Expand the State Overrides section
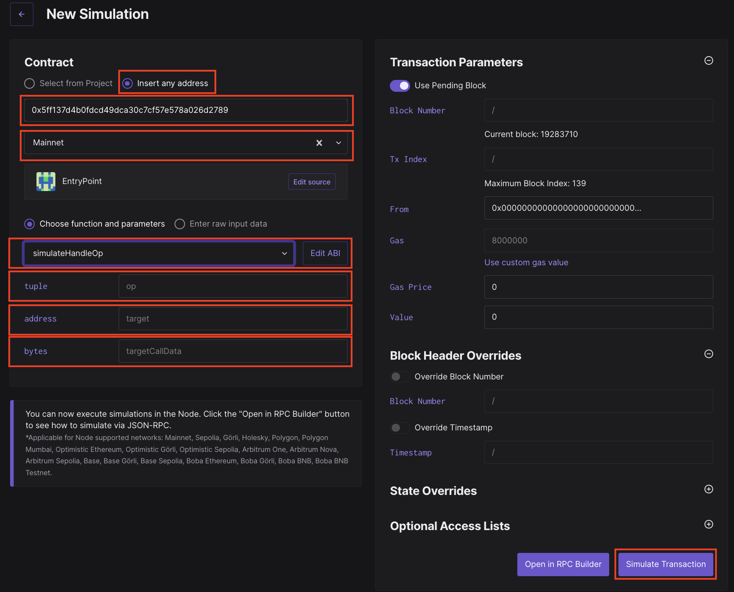734x592 pixels. click(709, 489)
